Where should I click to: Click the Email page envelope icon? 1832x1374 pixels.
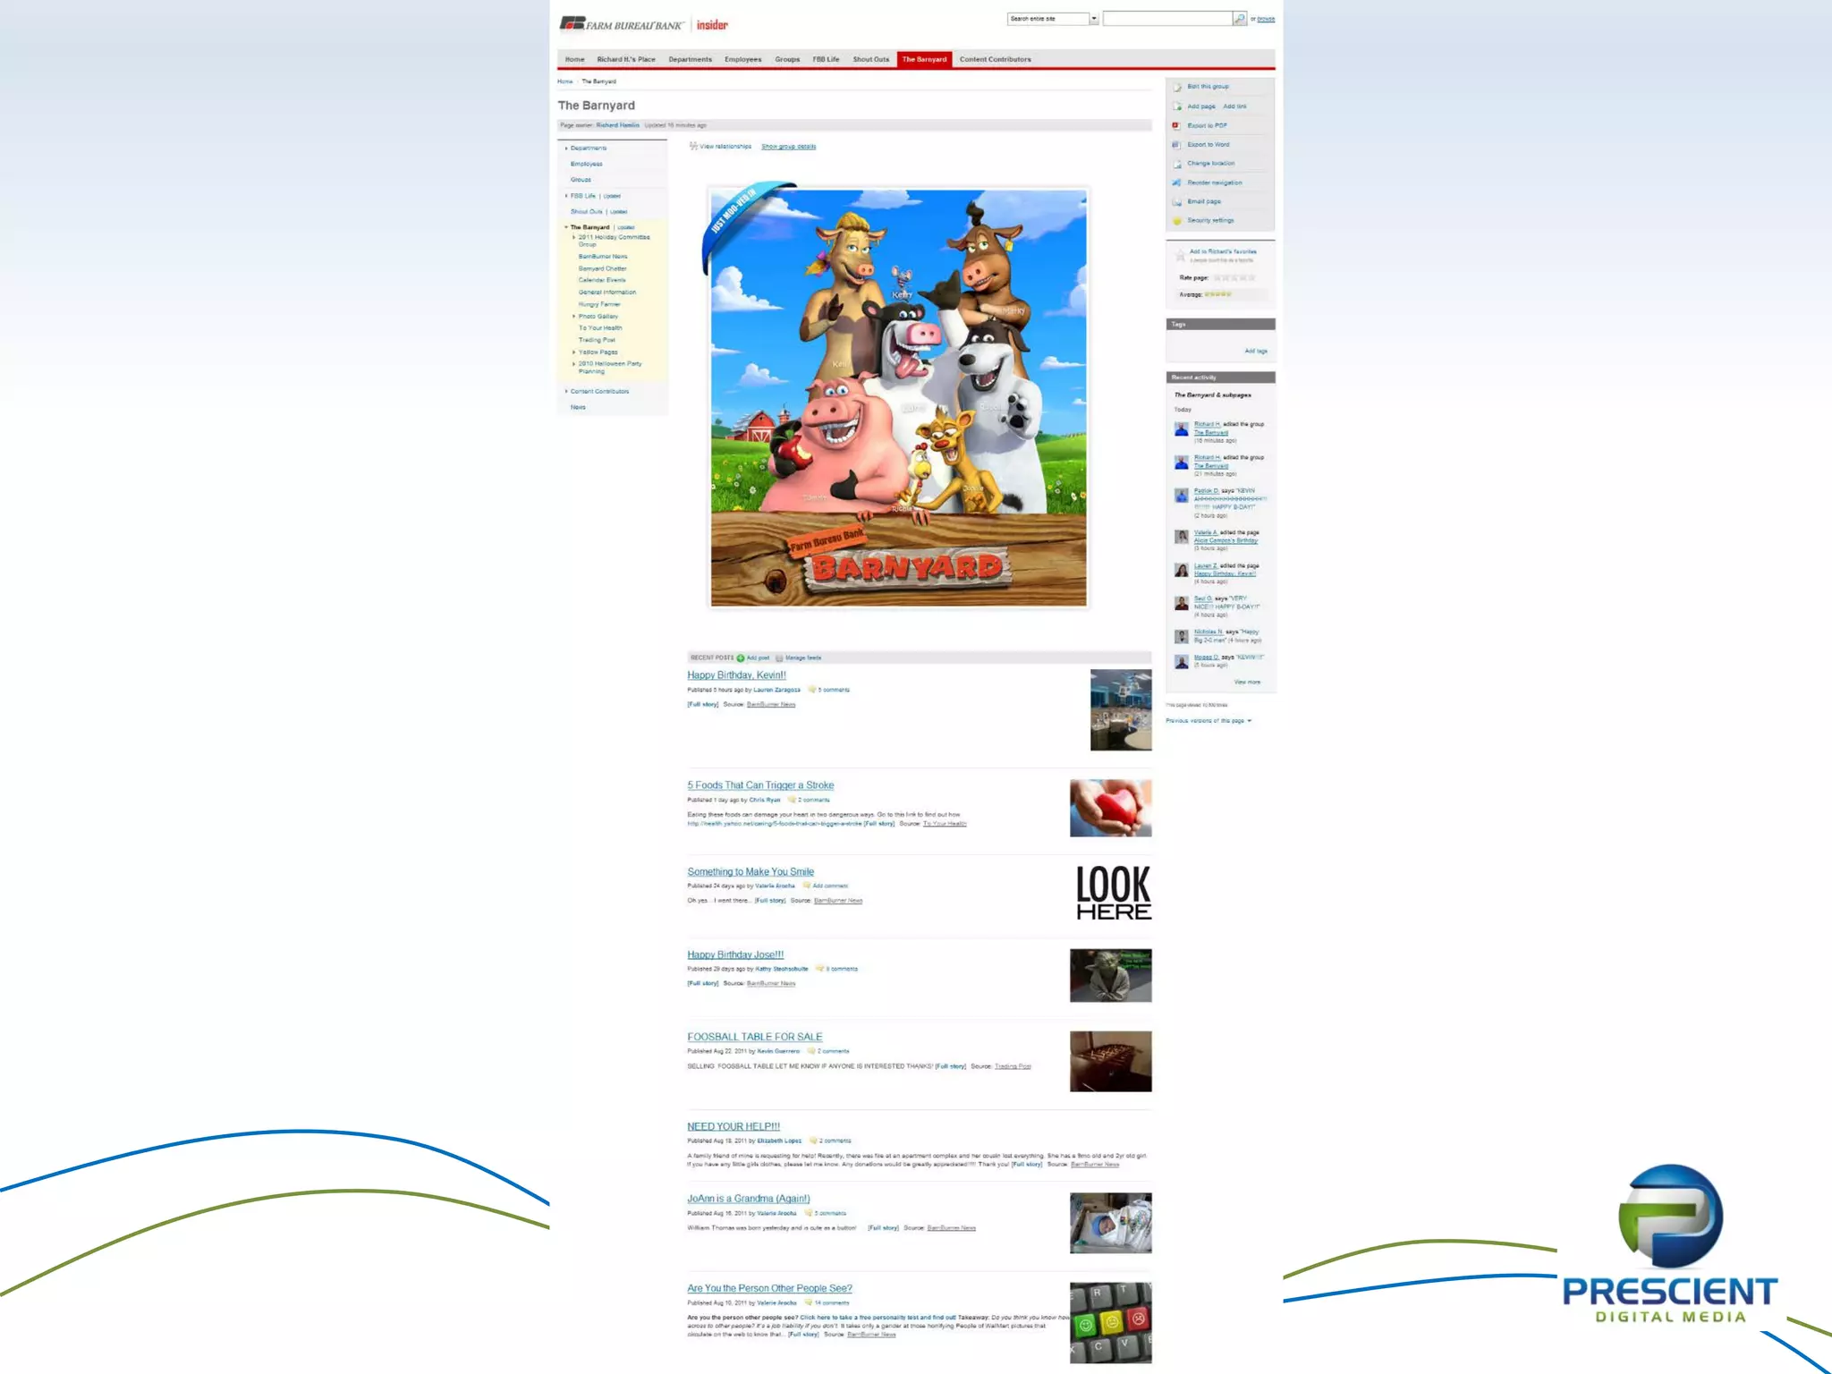[x=1177, y=202]
